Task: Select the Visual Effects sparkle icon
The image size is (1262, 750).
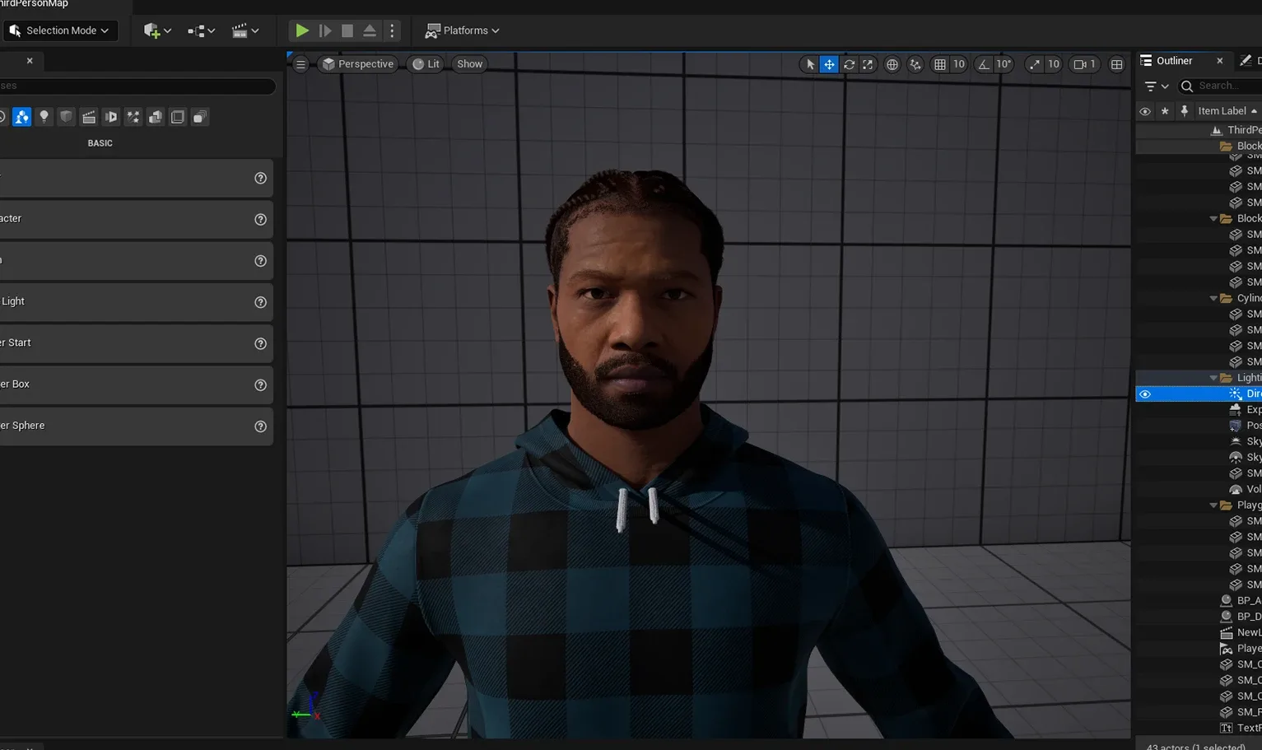Action: tap(133, 117)
